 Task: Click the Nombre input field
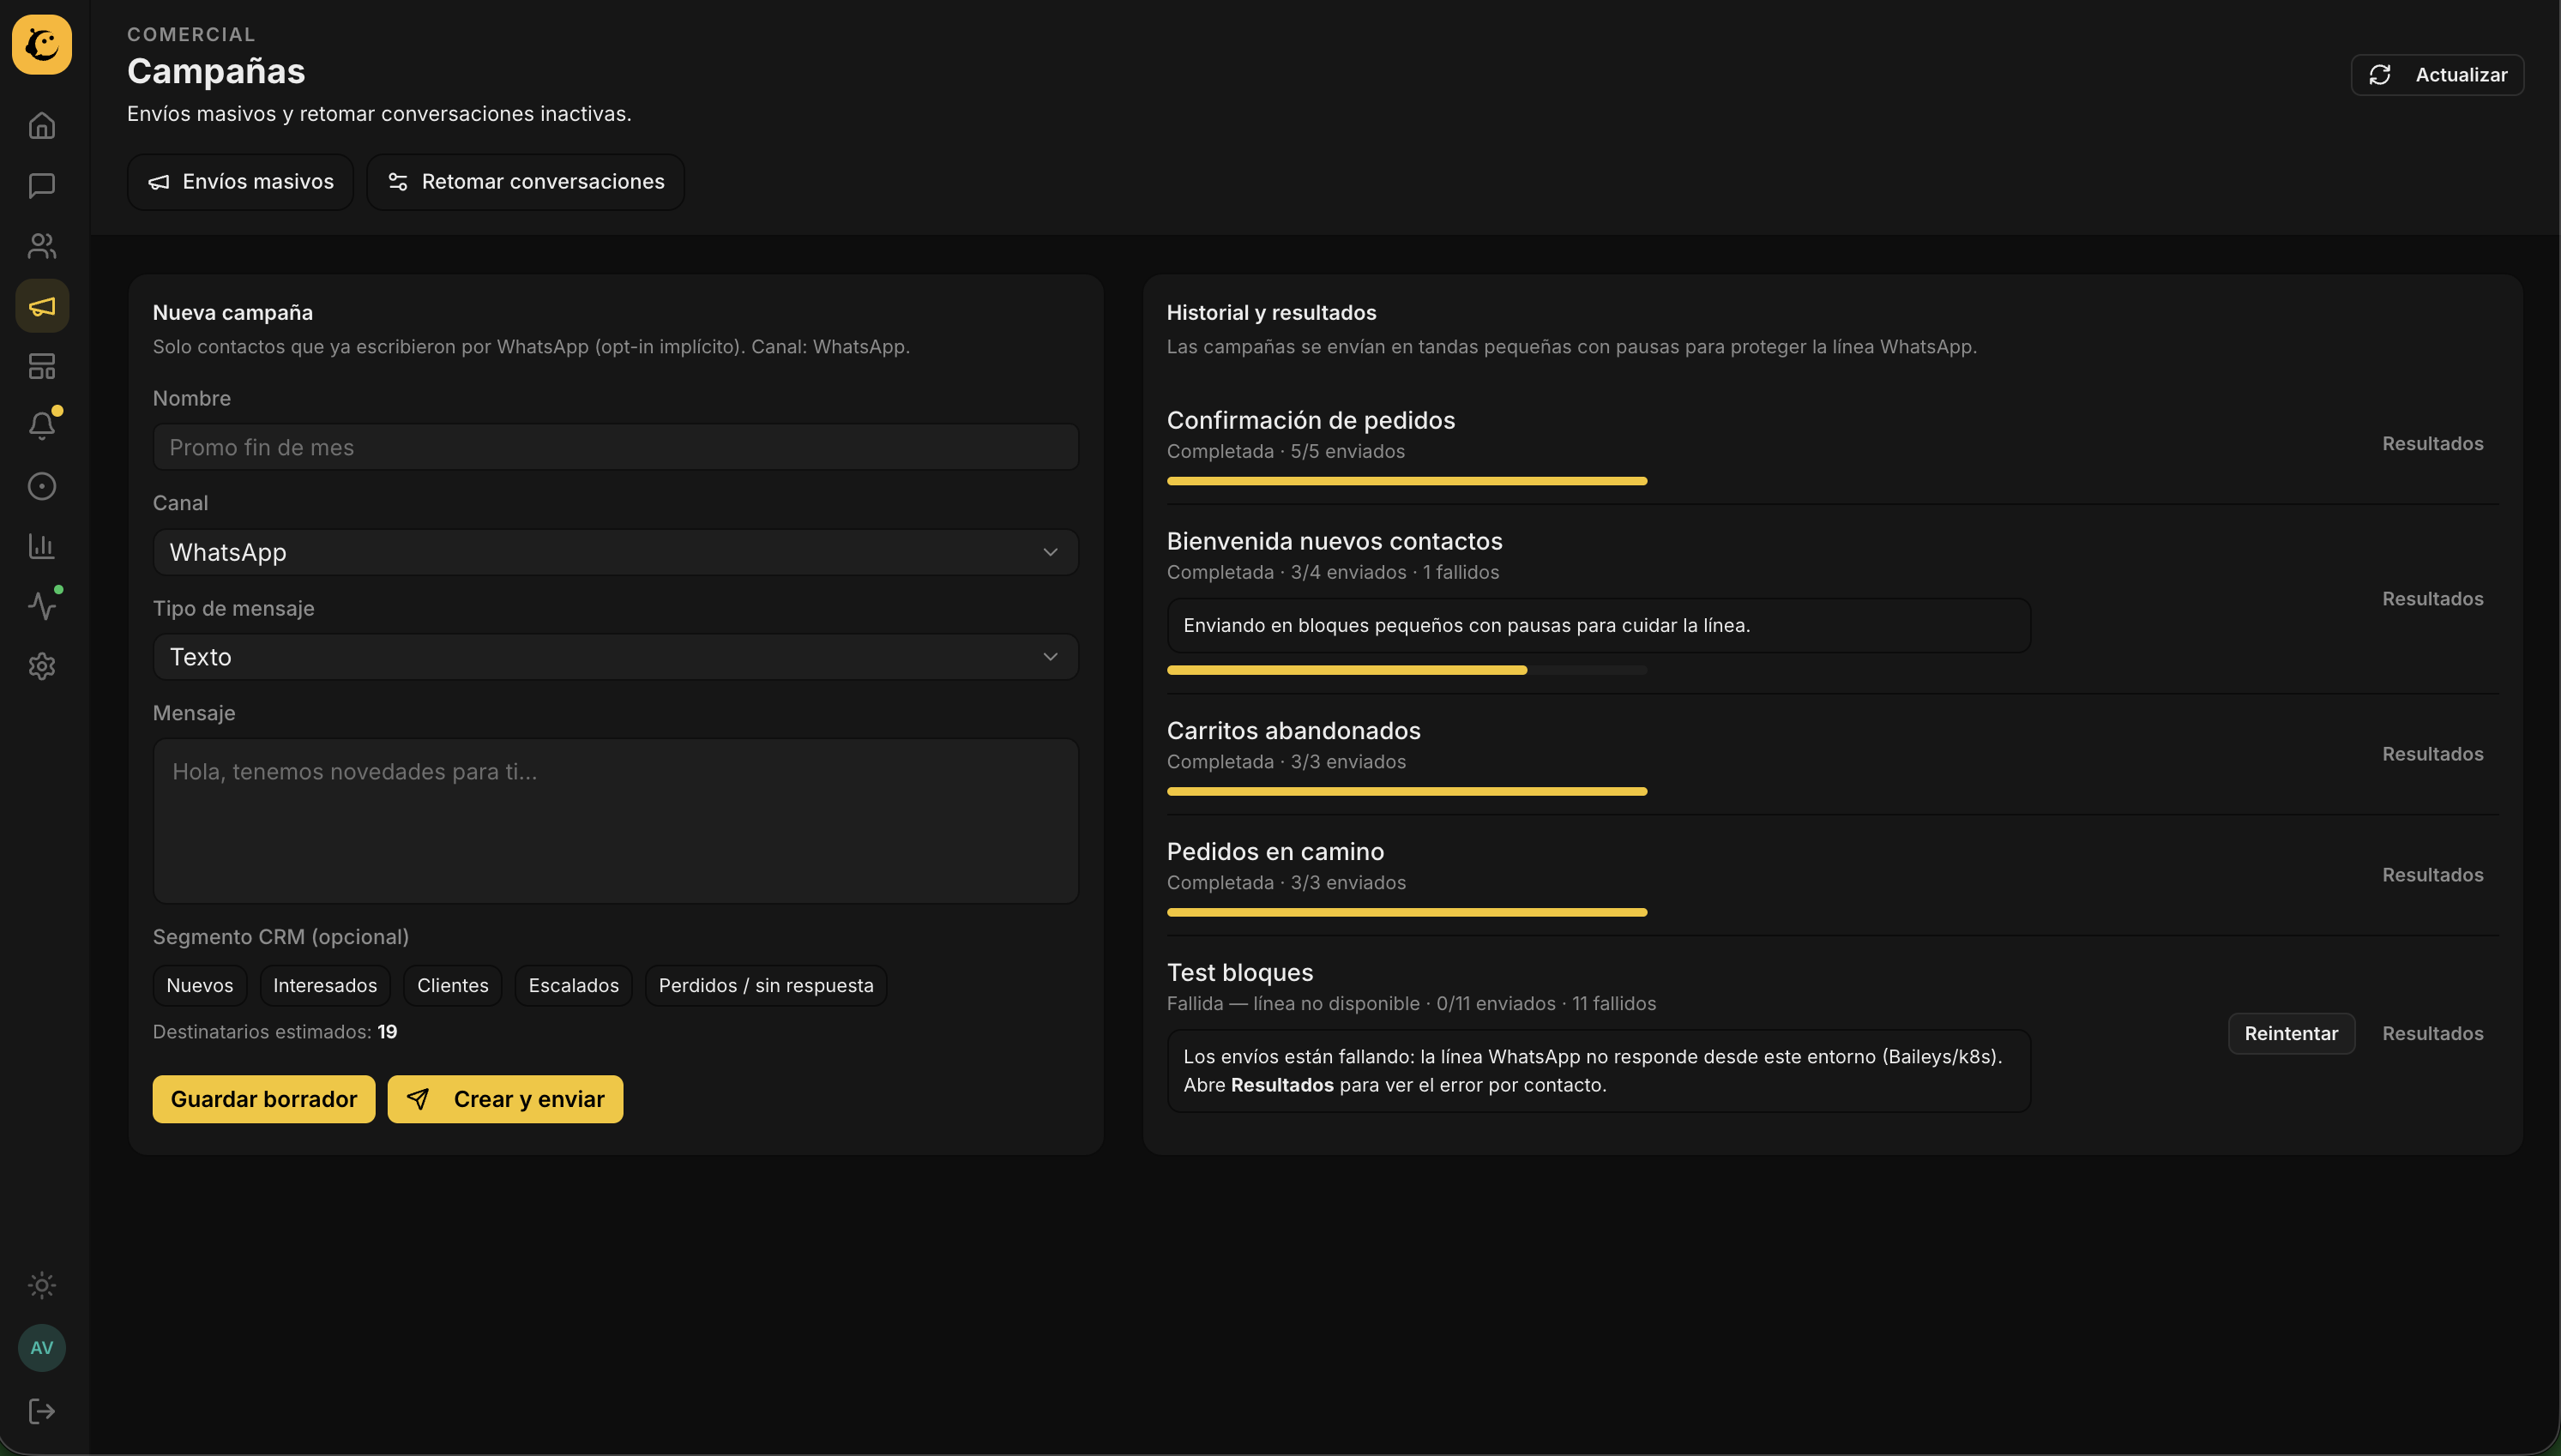(616, 447)
